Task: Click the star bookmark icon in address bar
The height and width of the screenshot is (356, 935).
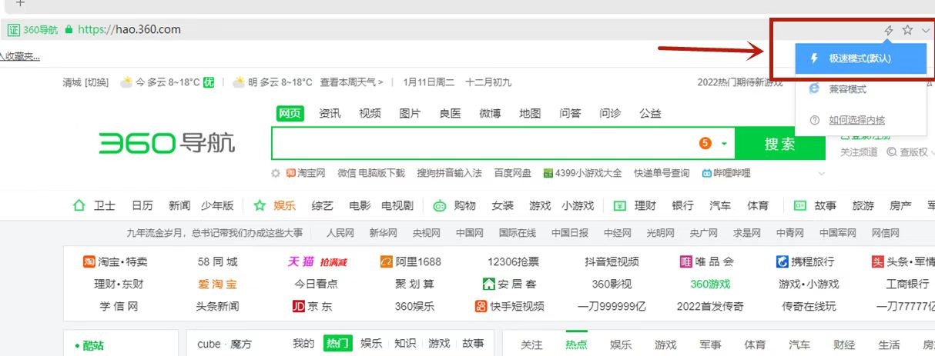Action: pos(907,30)
